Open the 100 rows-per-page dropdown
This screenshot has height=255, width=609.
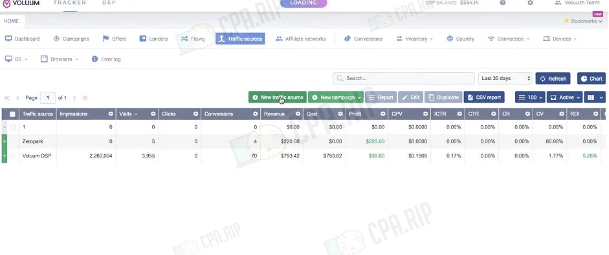coord(530,97)
